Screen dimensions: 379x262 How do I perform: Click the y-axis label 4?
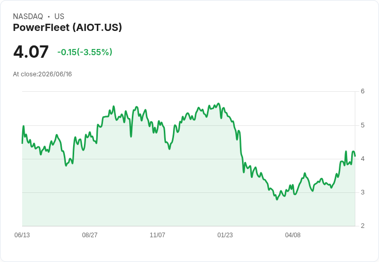tap(363, 159)
